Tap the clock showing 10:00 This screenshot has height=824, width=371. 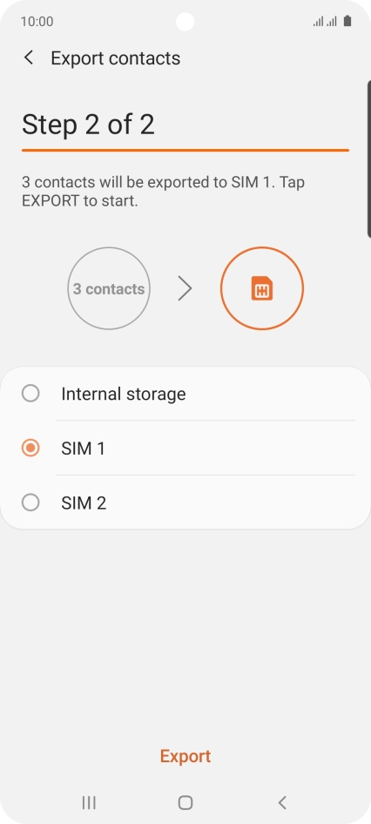[37, 22]
